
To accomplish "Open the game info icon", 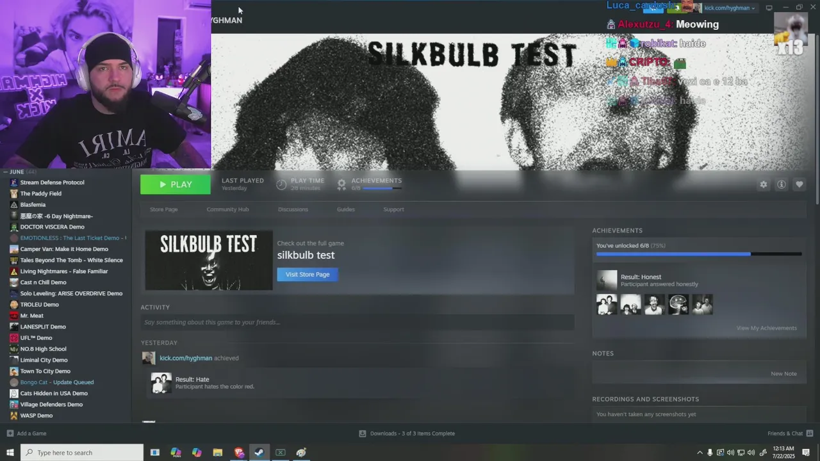I will (x=781, y=184).
